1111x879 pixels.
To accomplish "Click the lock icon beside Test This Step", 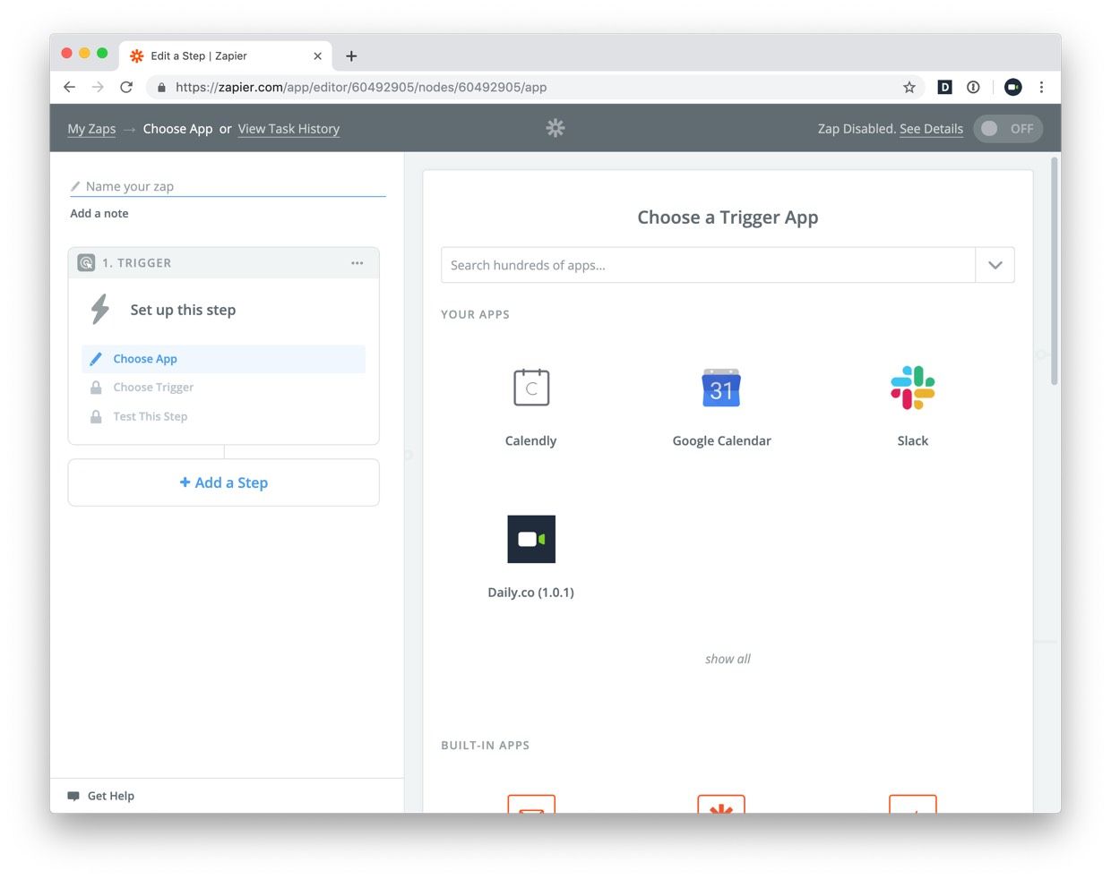I will 96,417.
